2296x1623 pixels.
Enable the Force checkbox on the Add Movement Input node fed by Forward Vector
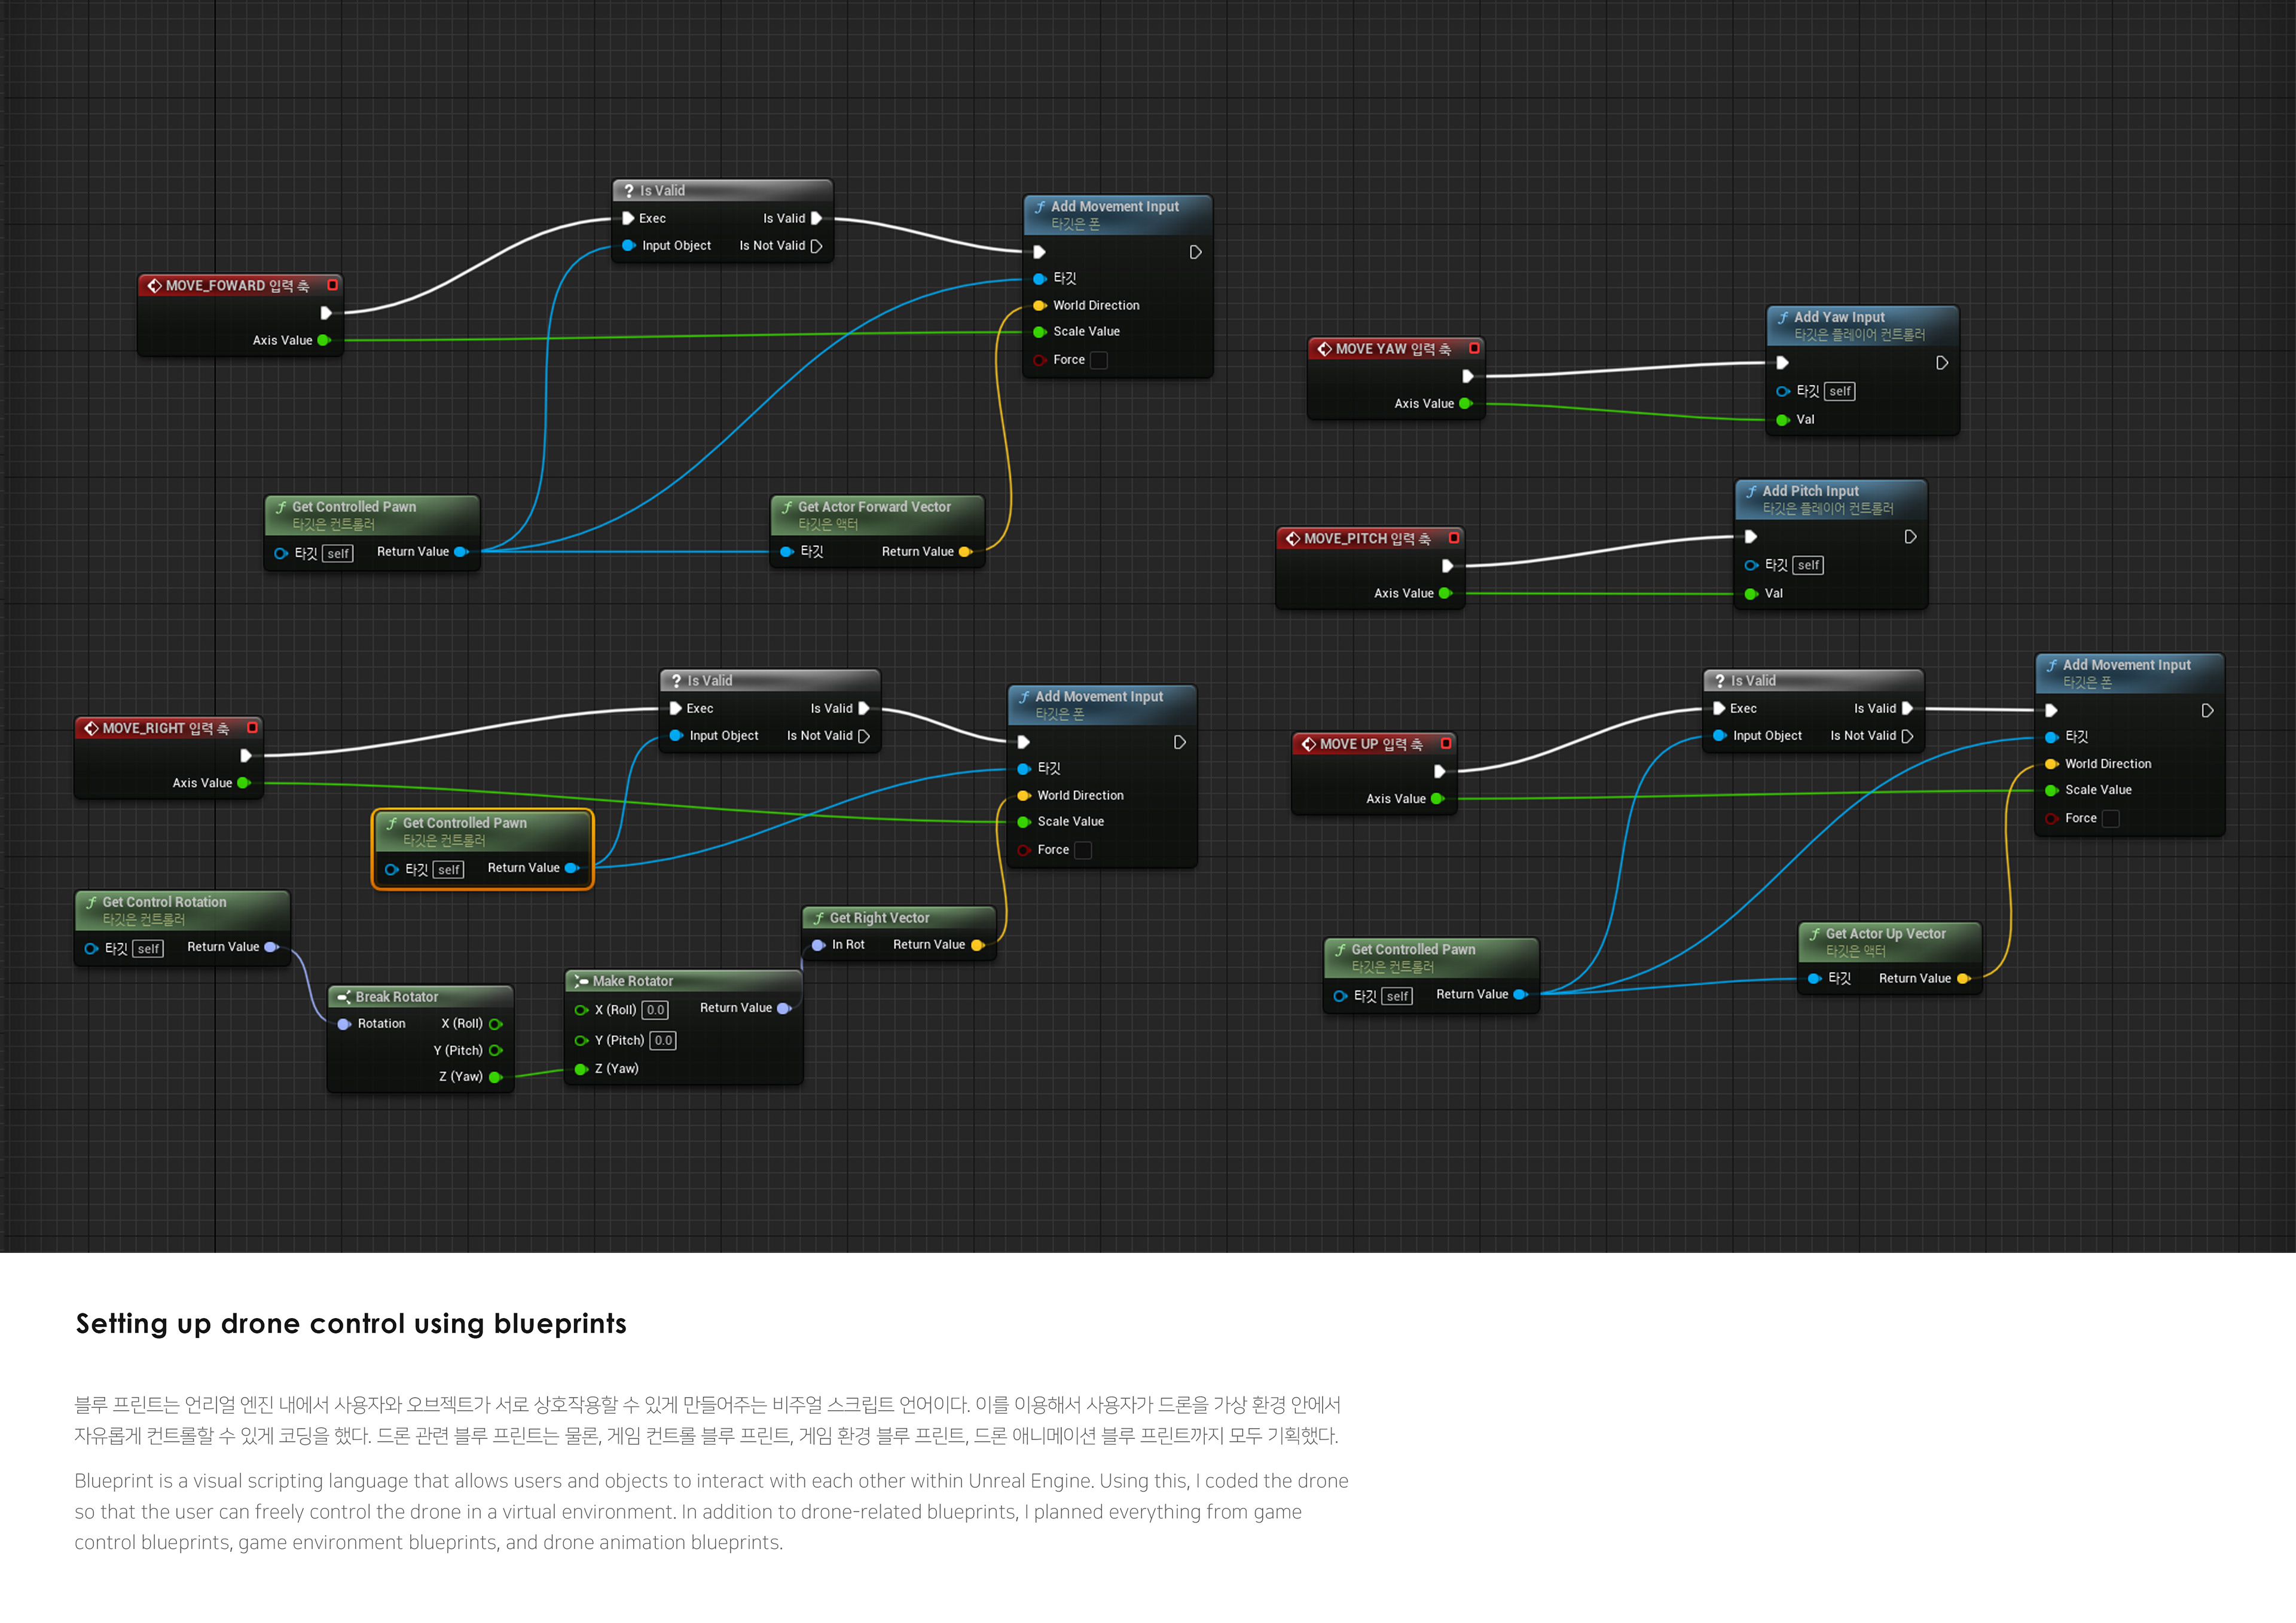1098,360
